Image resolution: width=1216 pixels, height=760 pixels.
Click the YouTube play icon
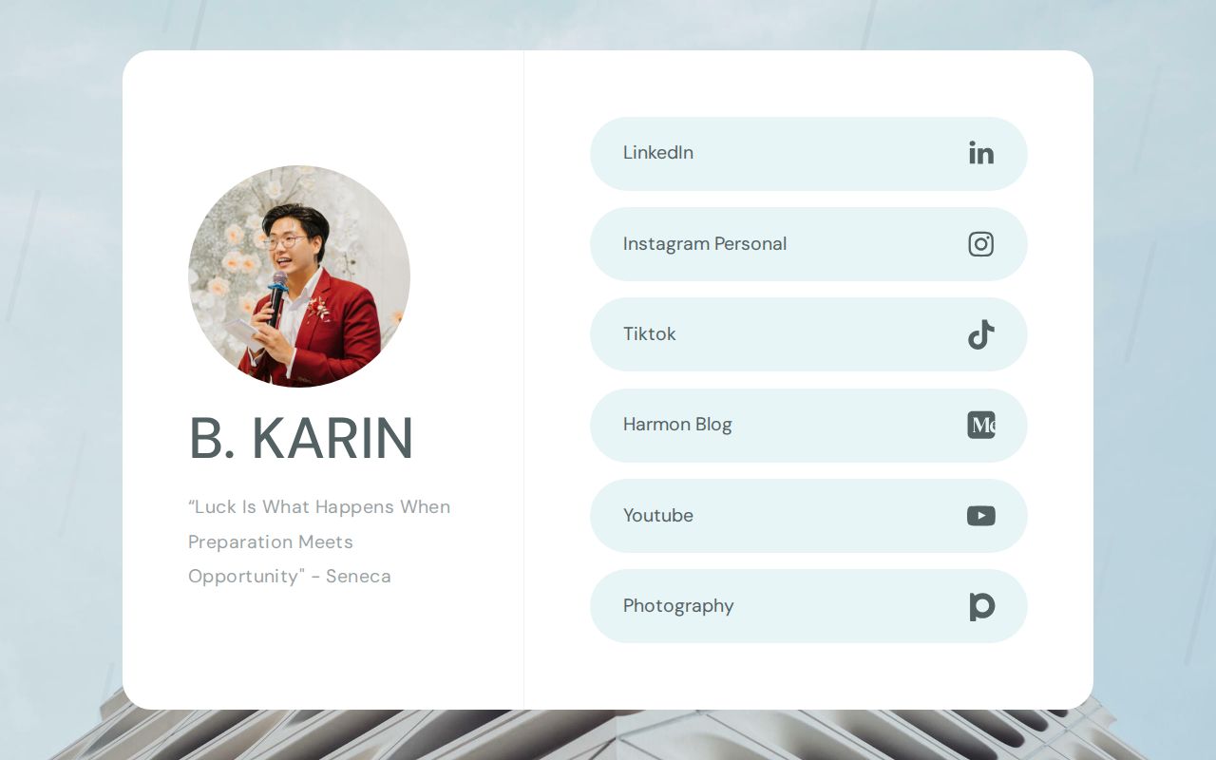980,516
